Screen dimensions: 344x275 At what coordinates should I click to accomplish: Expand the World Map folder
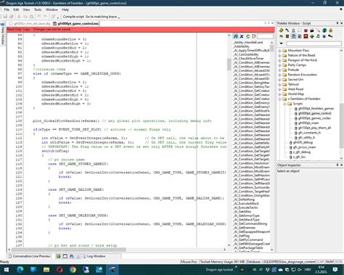pos(279,94)
